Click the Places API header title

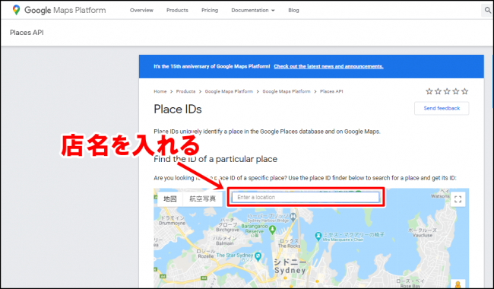pos(27,33)
